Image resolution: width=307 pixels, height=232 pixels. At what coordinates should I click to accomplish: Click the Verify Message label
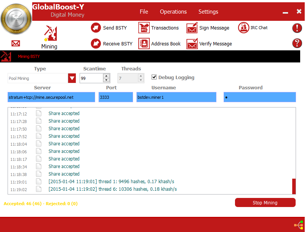click(x=216, y=44)
